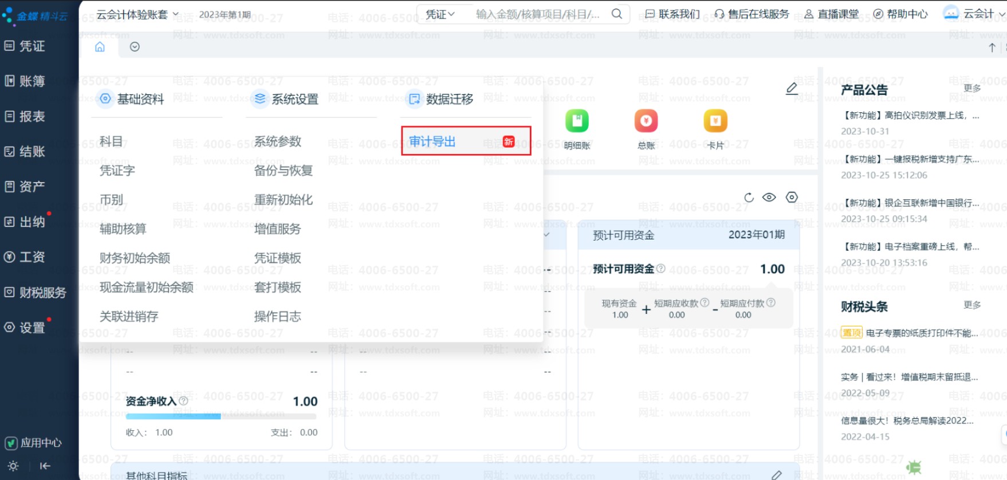
Task: Open 备份与恢复 under 系统设置
Action: (x=284, y=171)
